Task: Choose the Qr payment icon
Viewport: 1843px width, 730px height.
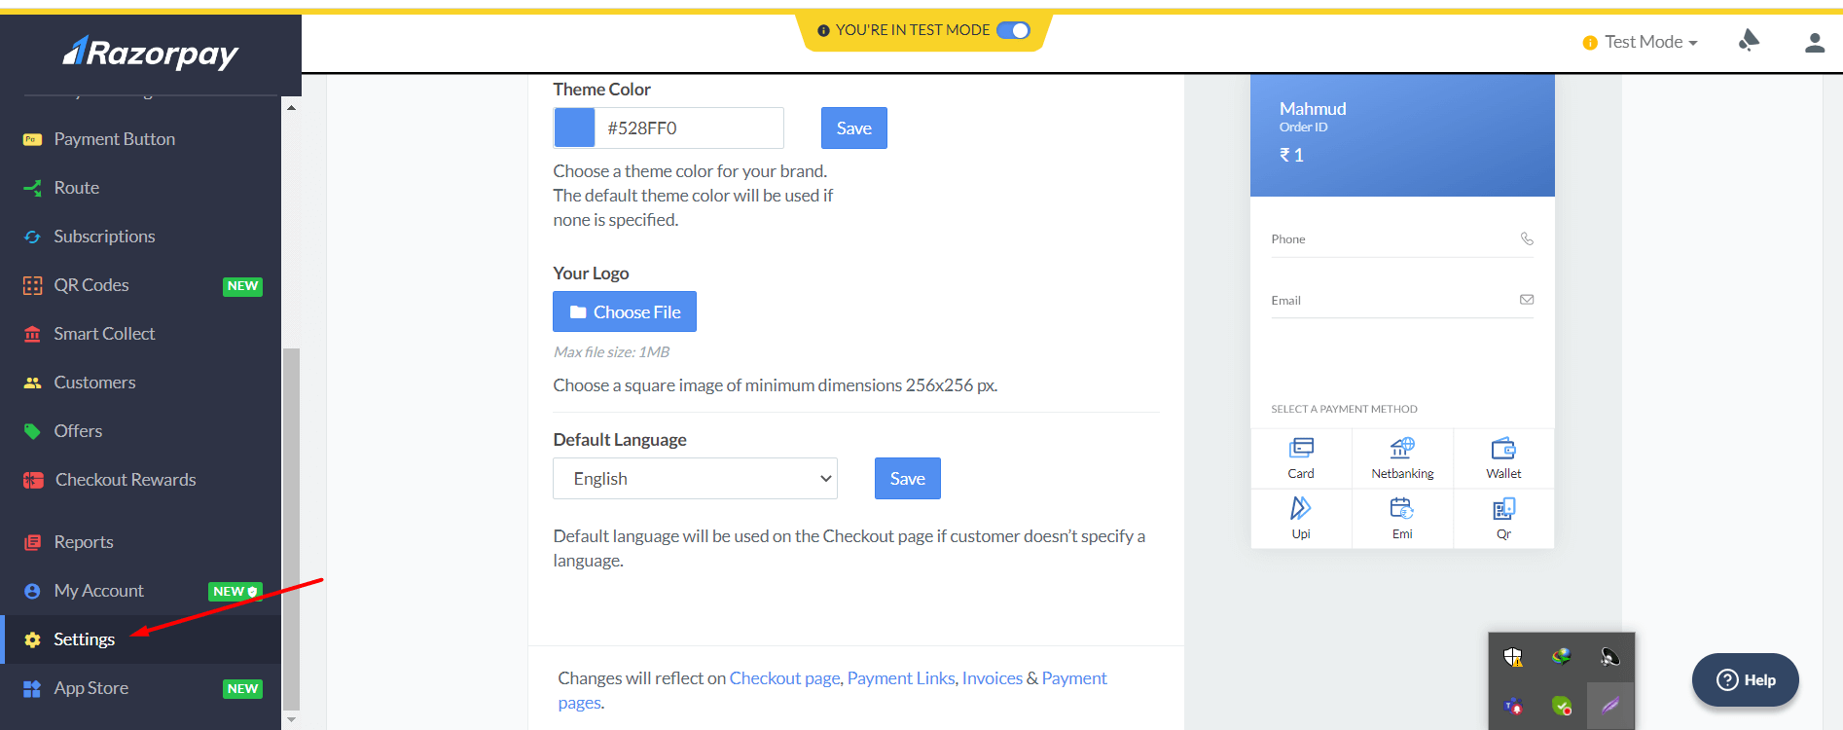Action: pyautogui.click(x=1503, y=508)
